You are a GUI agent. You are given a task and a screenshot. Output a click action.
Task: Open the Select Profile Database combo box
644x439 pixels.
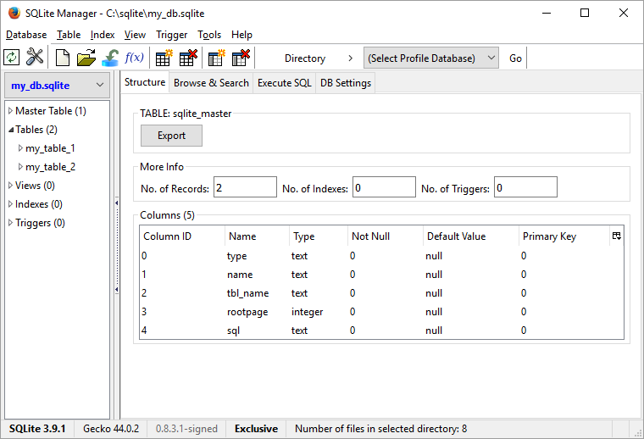coord(430,58)
